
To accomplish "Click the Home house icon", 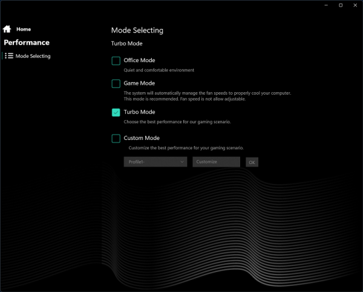I will tap(7, 29).
